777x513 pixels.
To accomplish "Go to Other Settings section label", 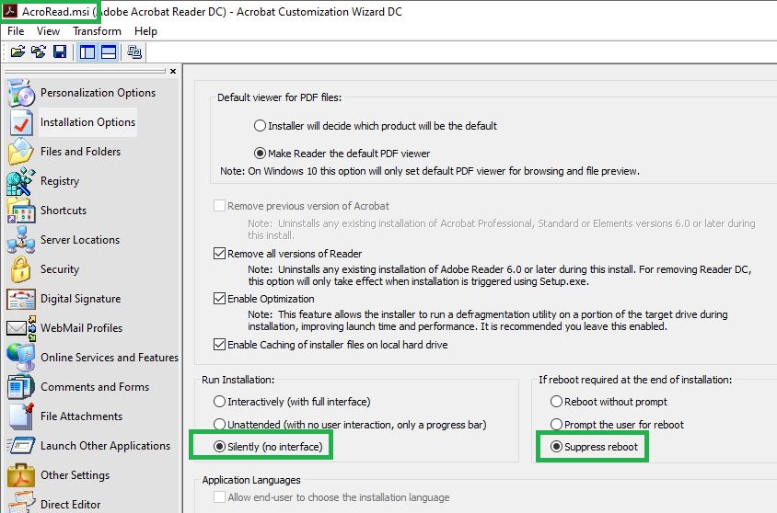I will [x=75, y=475].
